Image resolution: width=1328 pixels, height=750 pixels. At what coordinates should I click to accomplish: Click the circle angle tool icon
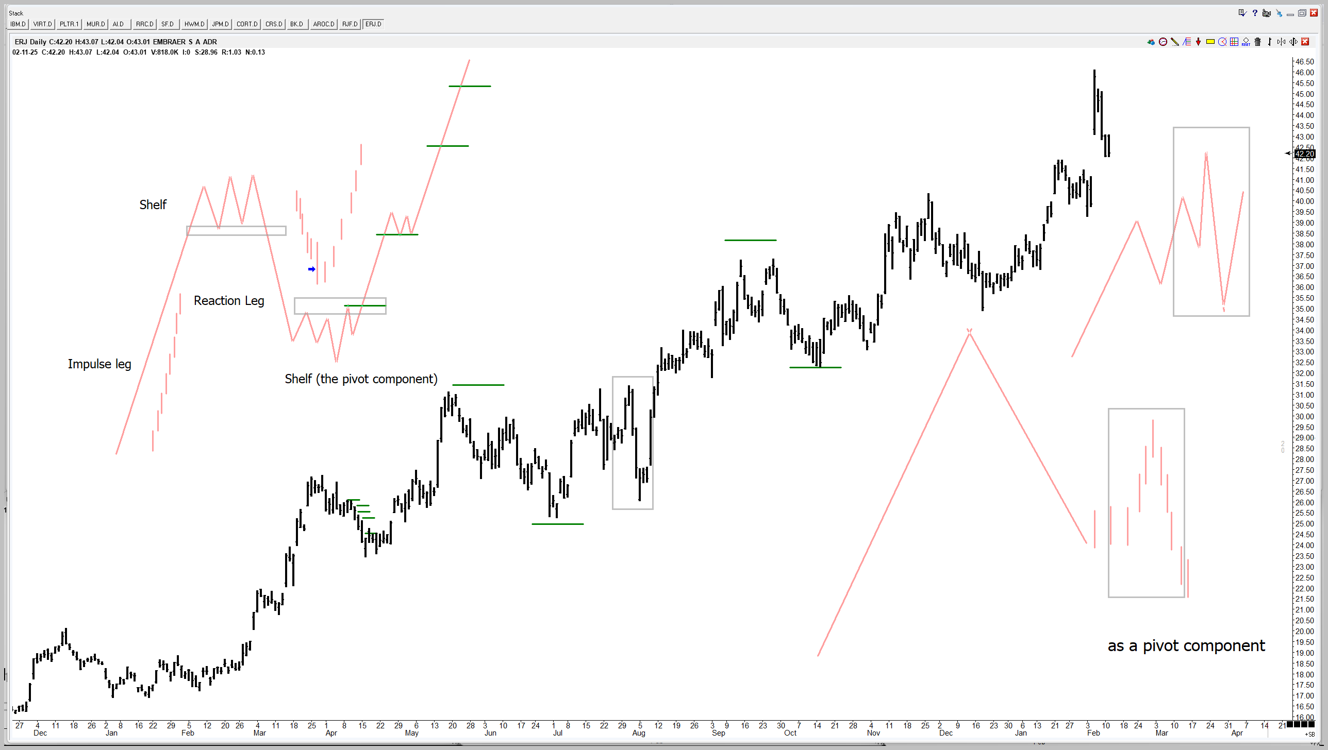pyautogui.click(x=1222, y=42)
